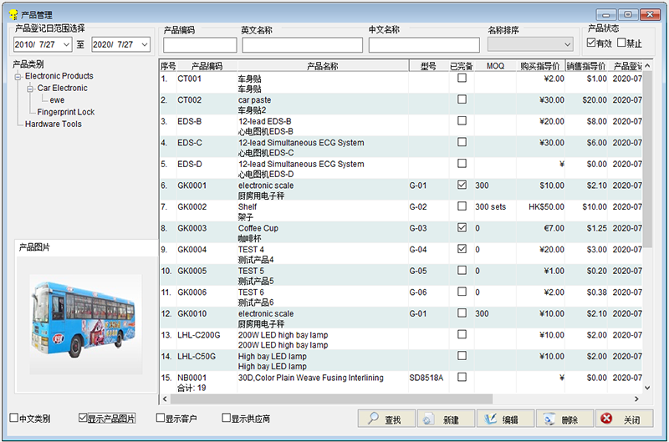
Task: Enable the 显示供应商 checkbox
Action: 226,418
